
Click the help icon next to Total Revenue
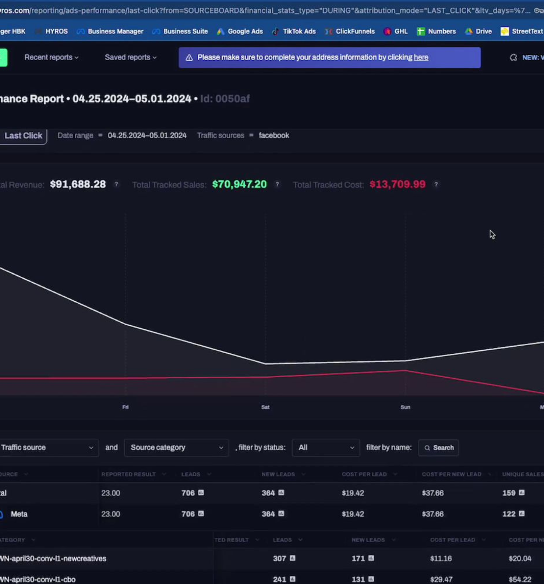click(x=116, y=184)
